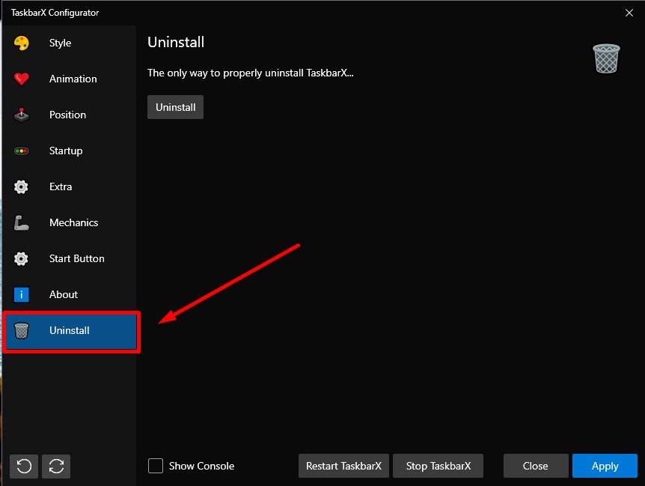Image resolution: width=645 pixels, height=486 pixels.
Task: Open the About info icon
Action: click(x=22, y=295)
